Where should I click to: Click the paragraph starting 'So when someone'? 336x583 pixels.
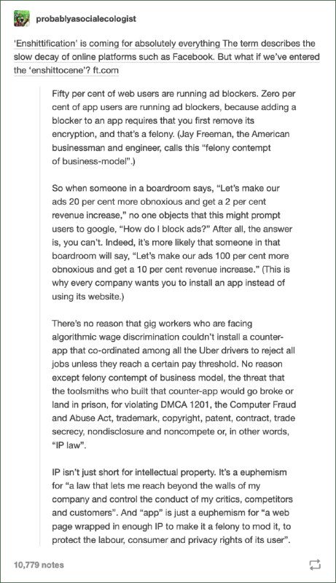[172, 242]
